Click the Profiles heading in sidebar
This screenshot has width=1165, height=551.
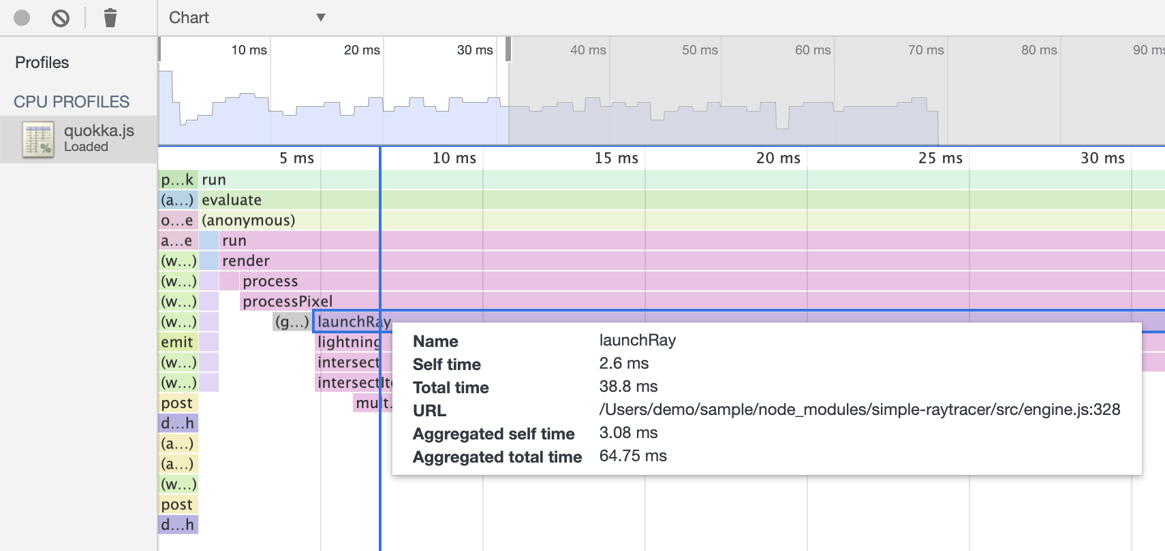pyautogui.click(x=42, y=63)
